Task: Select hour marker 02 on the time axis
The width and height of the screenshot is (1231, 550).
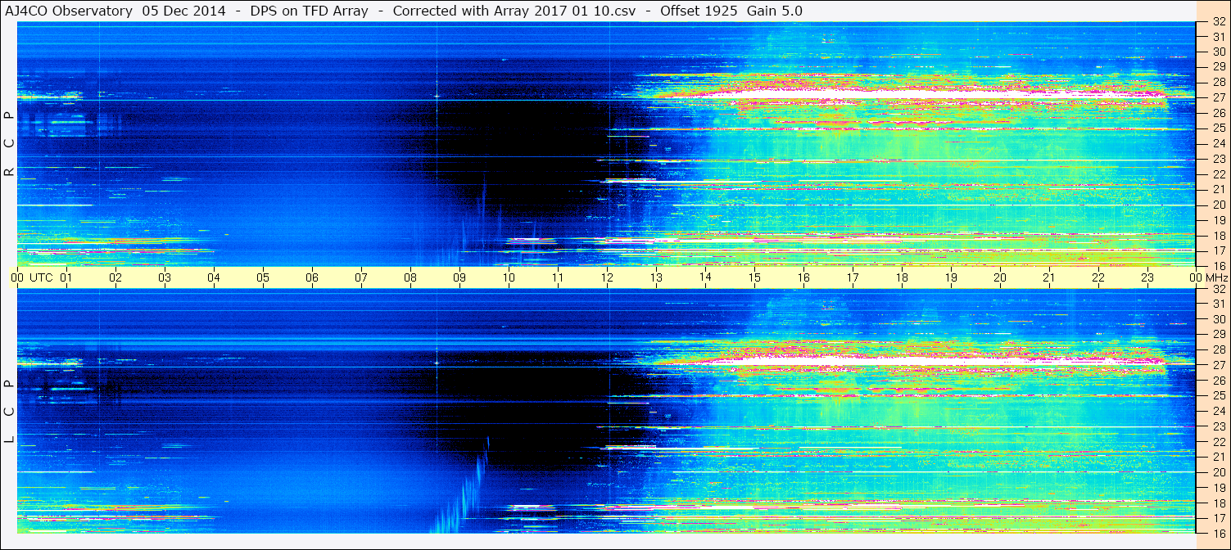Action: click(x=115, y=277)
